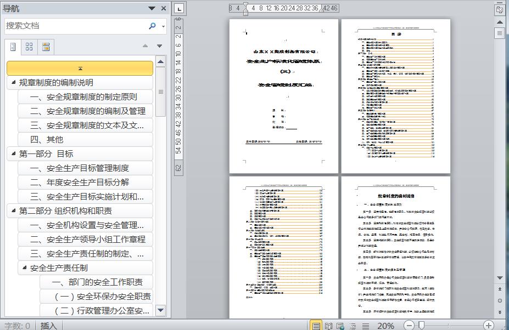Open word count via 字数: 0 indicator
This screenshot has width=509, height=330.
pyautogui.click(x=14, y=325)
